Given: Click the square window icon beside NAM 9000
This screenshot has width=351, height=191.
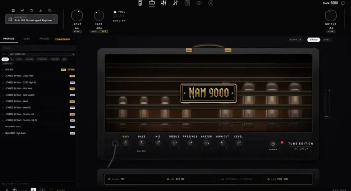Looking at the screenshot, I should coord(343,3).
